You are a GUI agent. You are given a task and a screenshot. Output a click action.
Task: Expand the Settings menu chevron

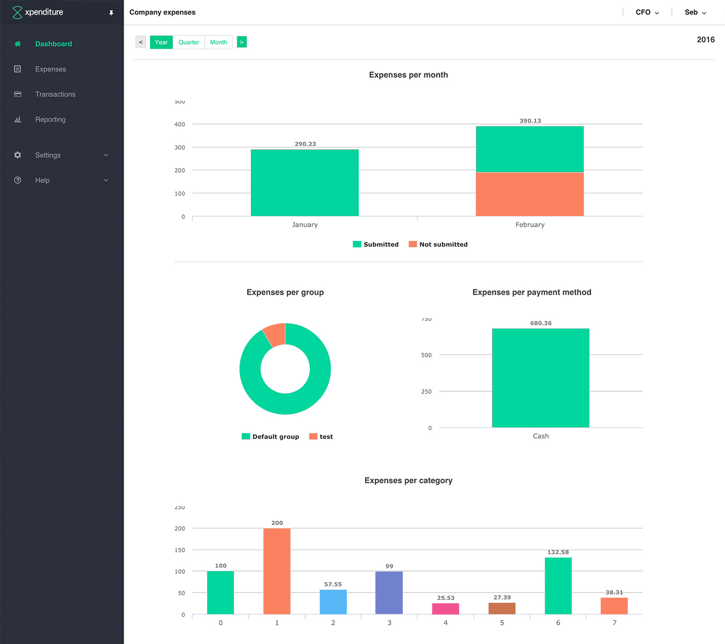(106, 155)
